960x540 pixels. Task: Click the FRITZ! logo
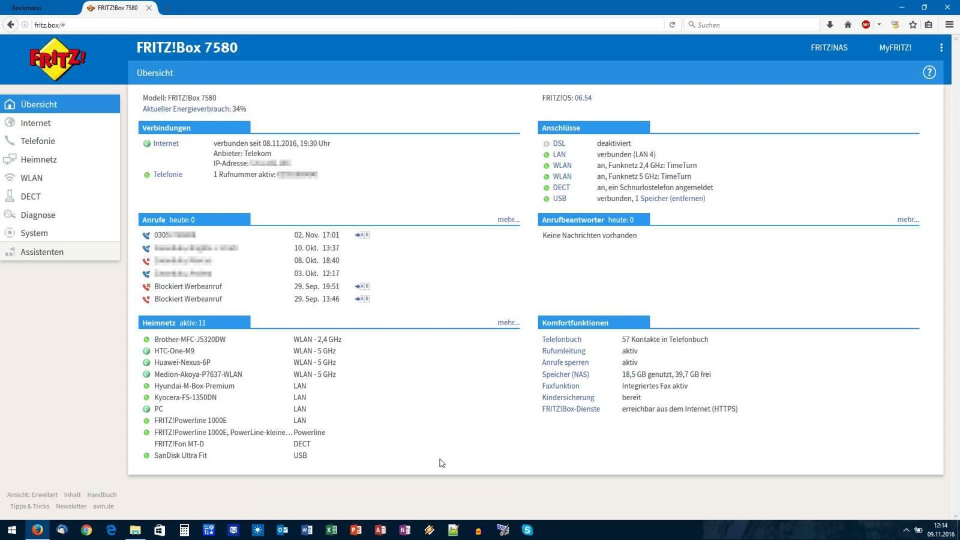(58, 59)
